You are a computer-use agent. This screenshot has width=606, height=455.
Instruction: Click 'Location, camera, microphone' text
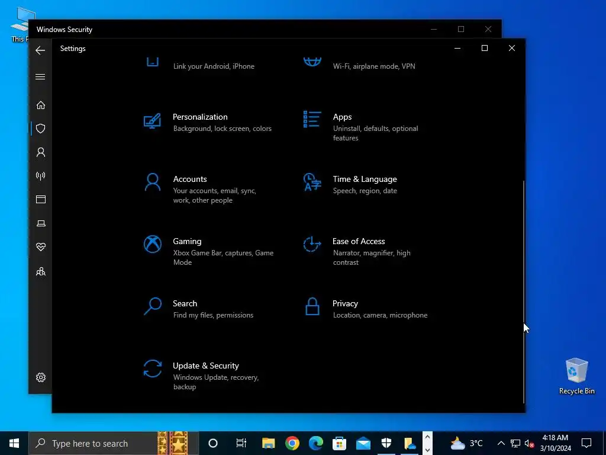(x=381, y=315)
